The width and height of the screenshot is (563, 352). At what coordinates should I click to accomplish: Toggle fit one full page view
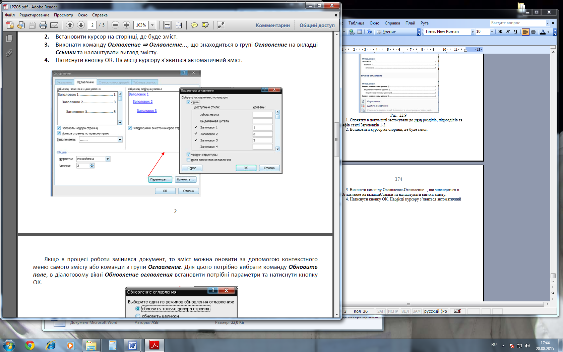(x=179, y=25)
